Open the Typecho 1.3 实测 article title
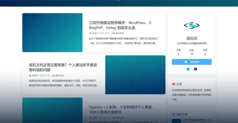This screenshot has width=238, height=123. [x=122, y=110]
